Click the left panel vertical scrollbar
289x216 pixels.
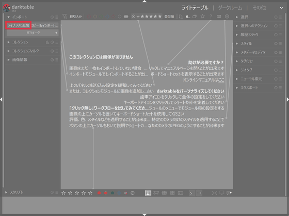pos(3,100)
